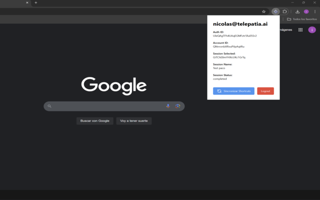Image resolution: width=320 pixels, height=200 pixels.
Task: Select the session status 'completed'
Action: pyautogui.click(x=220, y=79)
